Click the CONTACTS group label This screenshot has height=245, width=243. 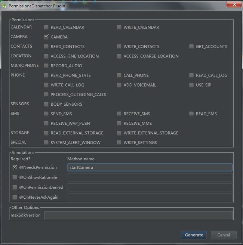pyautogui.click(x=21, y=46)
